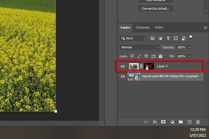This screenshot has height=139, width=209.
Task: Click the Convert to Linked button
Action: 156,9
